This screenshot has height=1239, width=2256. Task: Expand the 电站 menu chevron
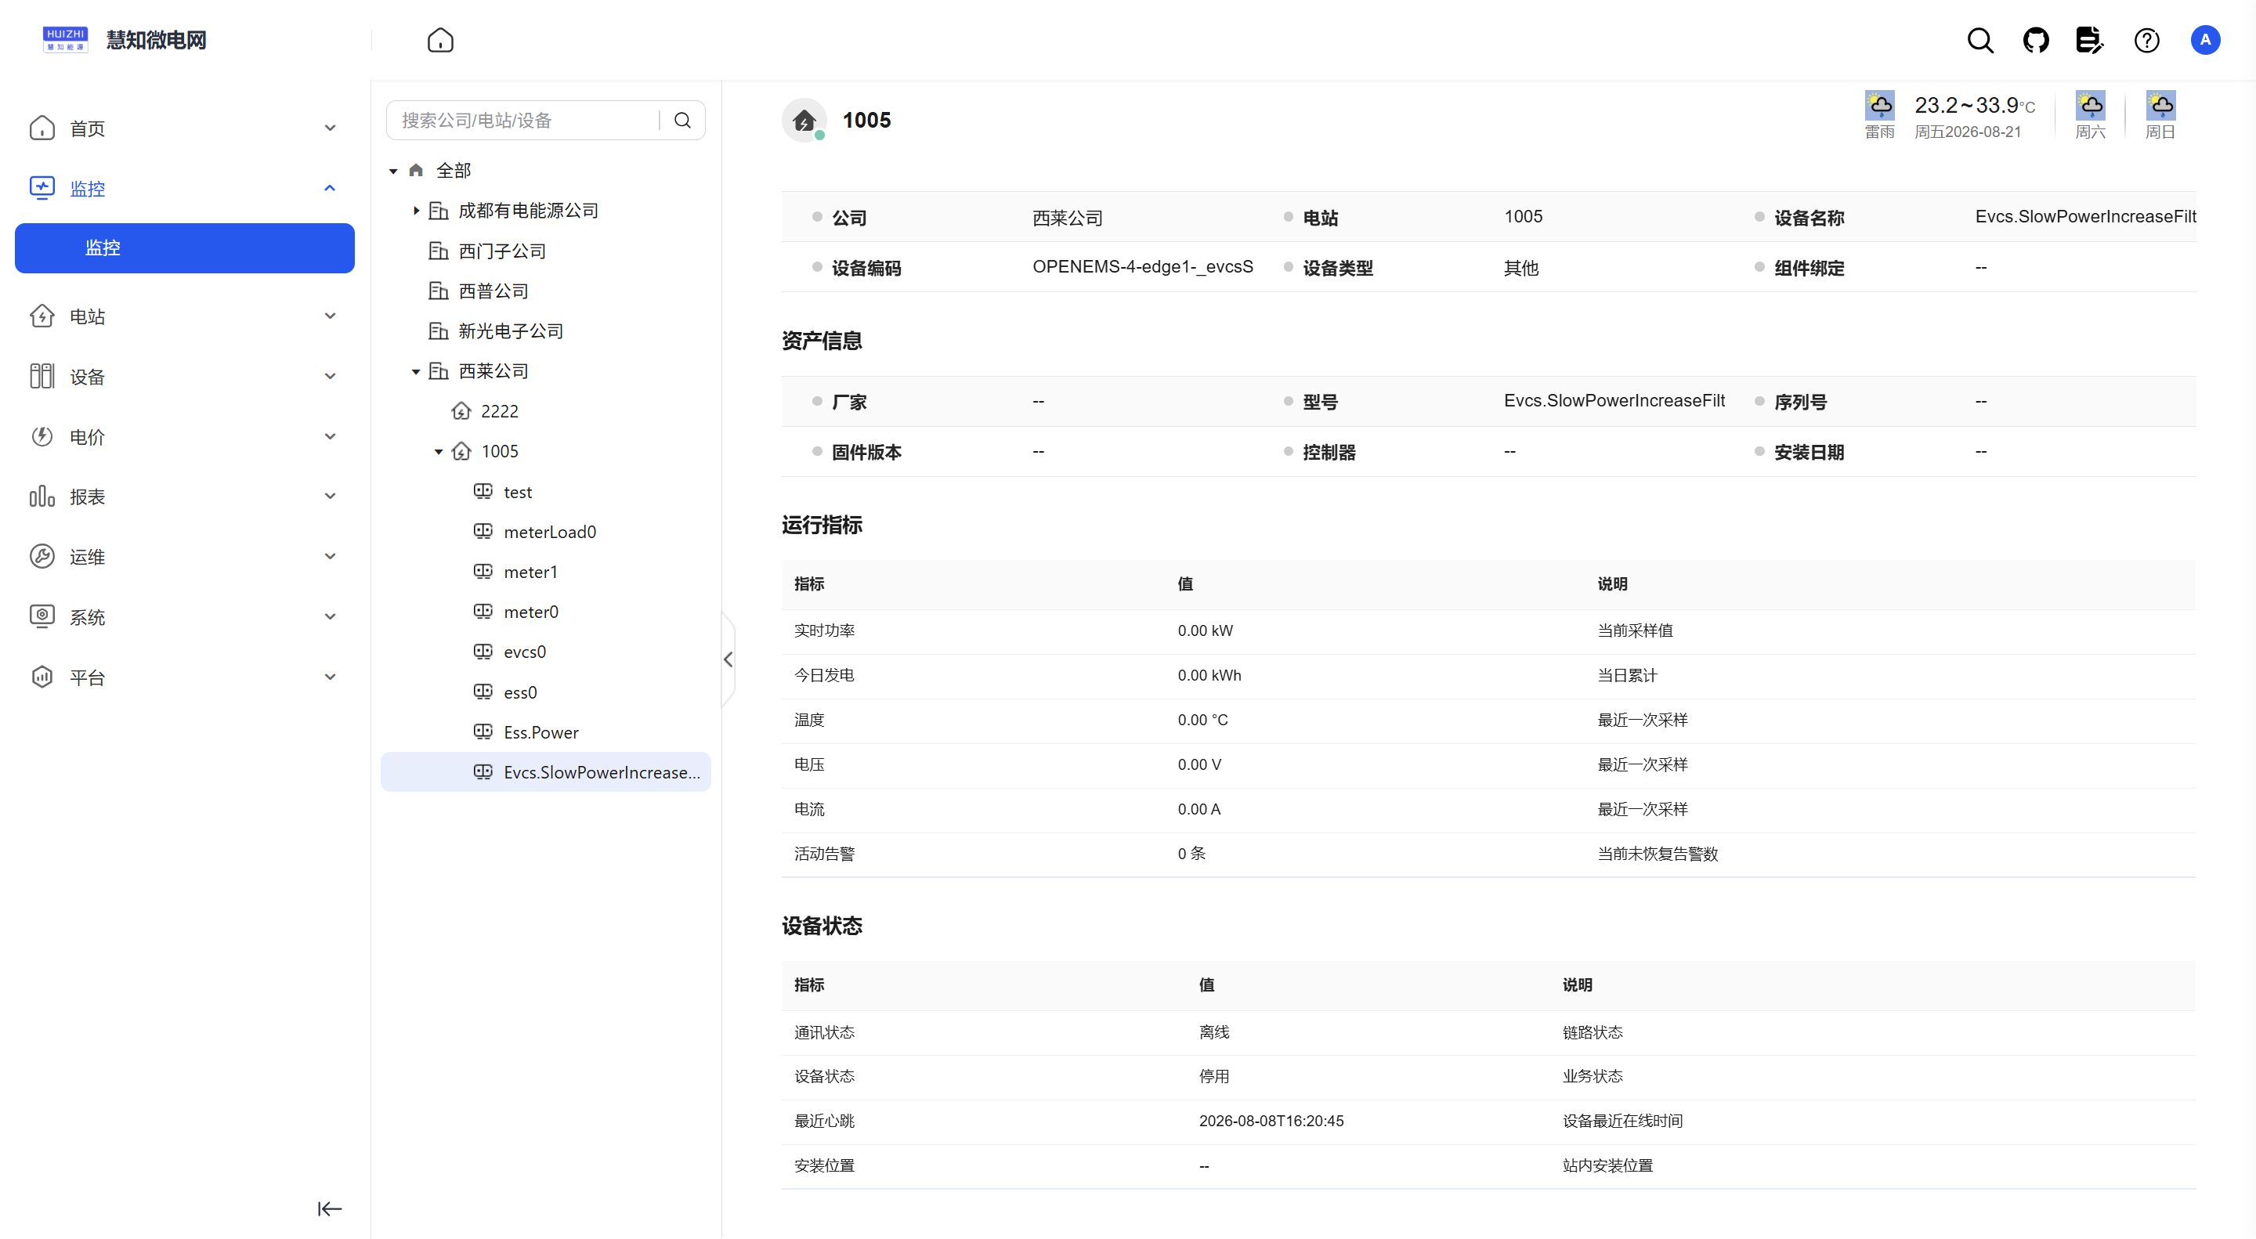click(x=330, y=316)
